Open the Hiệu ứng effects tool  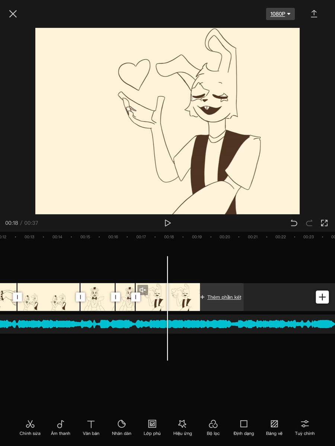coord(182,427)
